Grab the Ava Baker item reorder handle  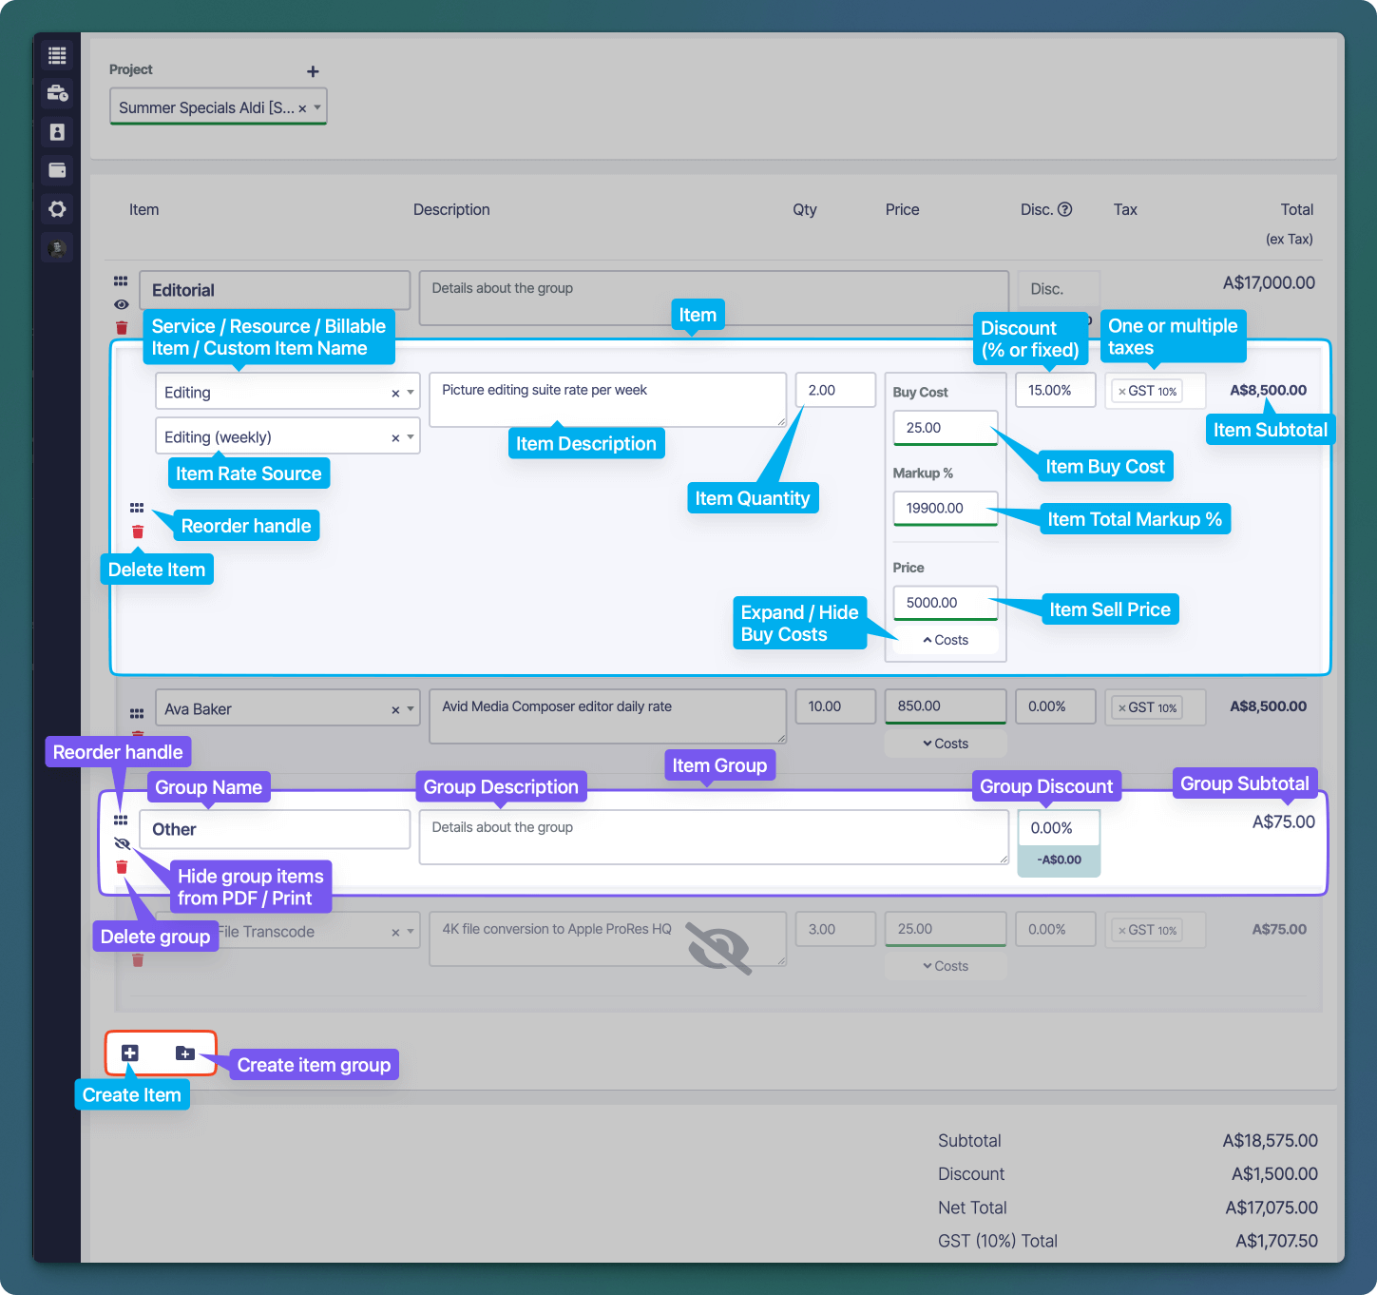(137, 713)
